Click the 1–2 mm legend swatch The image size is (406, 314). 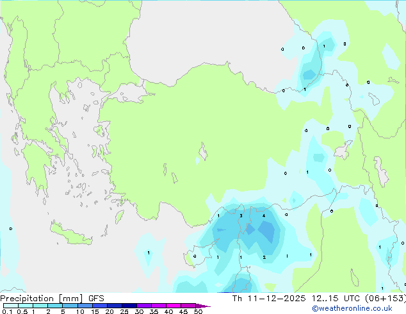point(40,306)
